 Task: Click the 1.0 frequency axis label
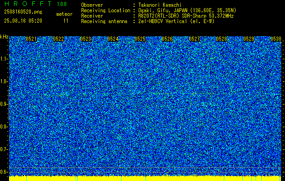coord(4,81)
